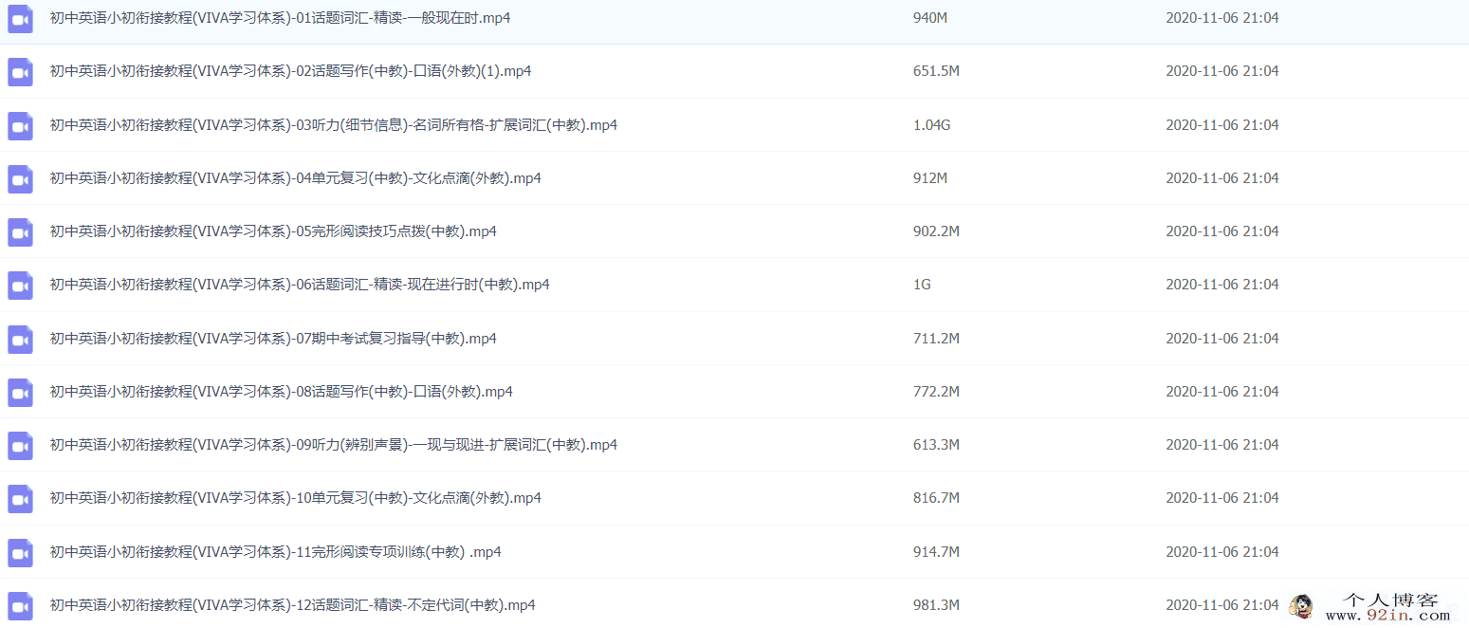Select file name 10单元复习(中教)-文化点滴(外教).mp4
Image resolution: width=1469 pixels, height=628 pixels.
click(x=296, y=498)
